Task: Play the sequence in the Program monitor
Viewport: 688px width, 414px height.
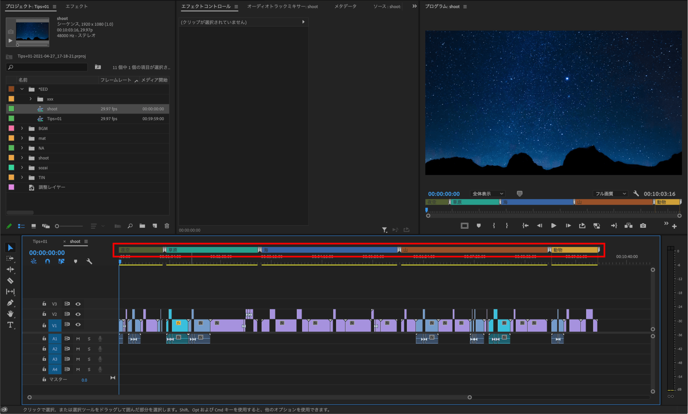Action: (553, 226)
